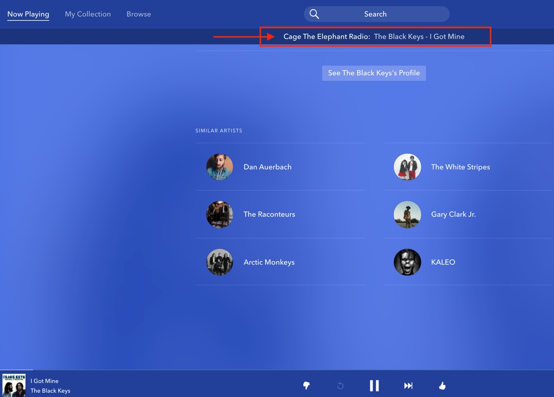Pause the current song
This screenshot has width=554, height=397.
click(x=374, y=386)
